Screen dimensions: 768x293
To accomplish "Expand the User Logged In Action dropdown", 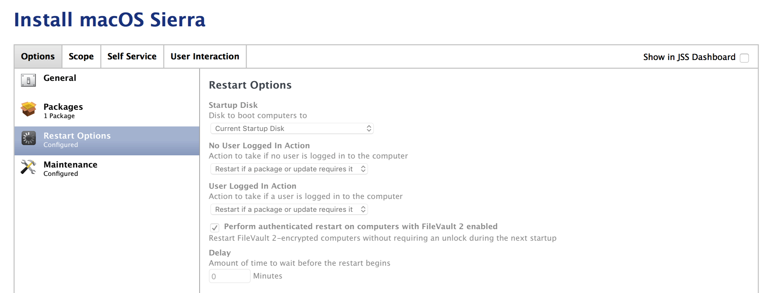I will coord(289,209).
